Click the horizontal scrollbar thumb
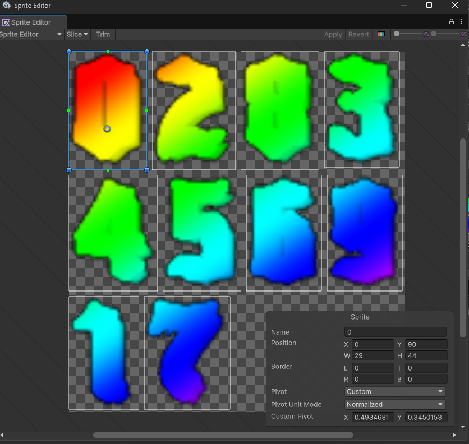The width and height of the screenshot is (469, 444). pos(223,435)
